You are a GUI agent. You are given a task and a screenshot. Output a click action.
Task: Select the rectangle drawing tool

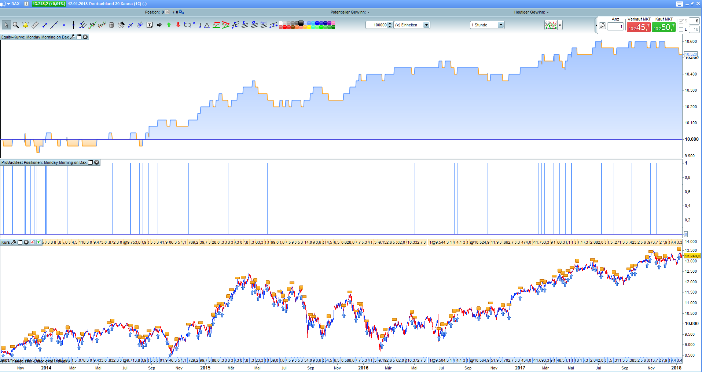197,25
